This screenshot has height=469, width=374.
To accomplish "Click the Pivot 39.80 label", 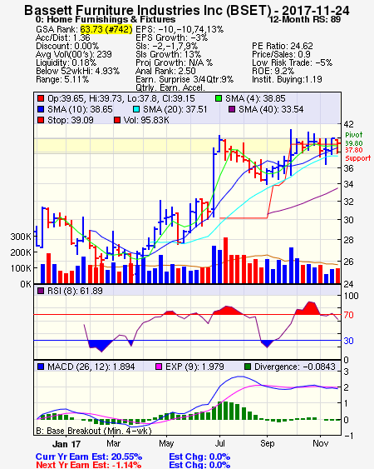I will click(354, 139).
